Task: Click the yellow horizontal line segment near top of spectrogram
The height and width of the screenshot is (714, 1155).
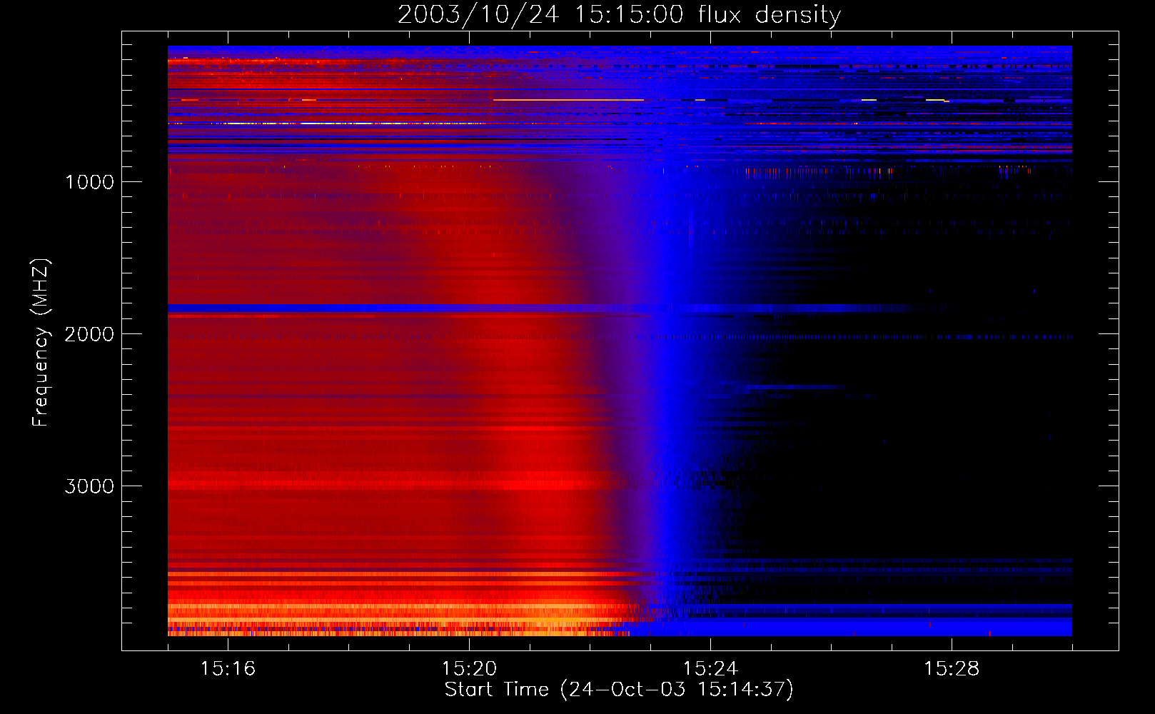Action: tap(568, 100)
